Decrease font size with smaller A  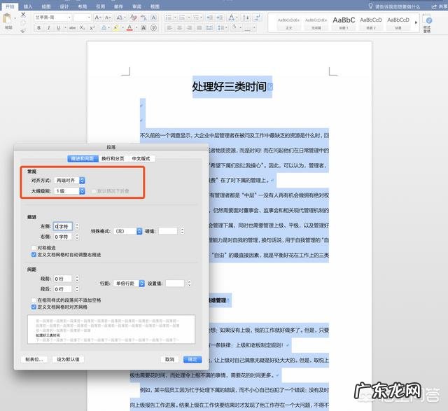pyautogui.click(x=108, y=18)
